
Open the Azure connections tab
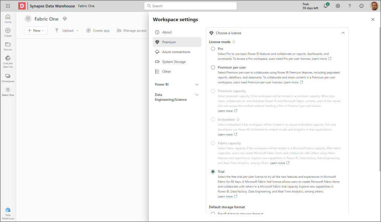(x=177, y=52)
